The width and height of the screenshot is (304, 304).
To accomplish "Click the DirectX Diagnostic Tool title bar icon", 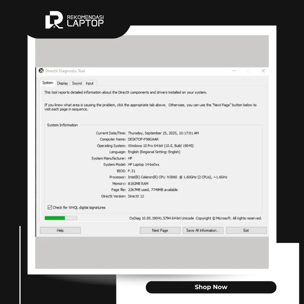I will point(42,71).
